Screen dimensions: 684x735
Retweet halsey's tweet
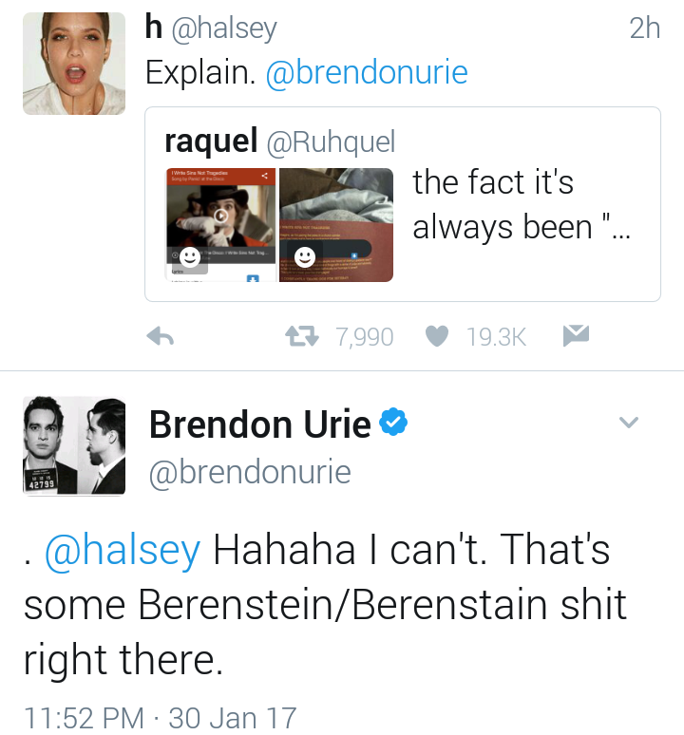302,336
